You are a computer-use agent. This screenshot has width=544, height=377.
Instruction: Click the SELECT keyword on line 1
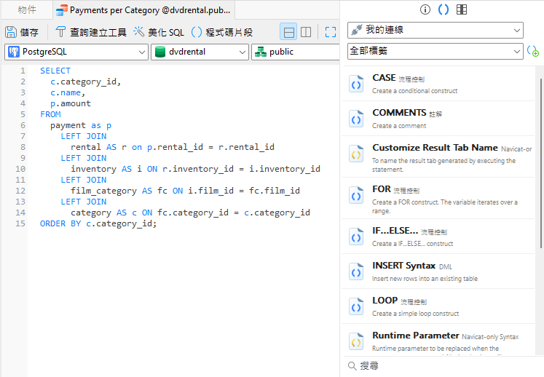point(55,71)
